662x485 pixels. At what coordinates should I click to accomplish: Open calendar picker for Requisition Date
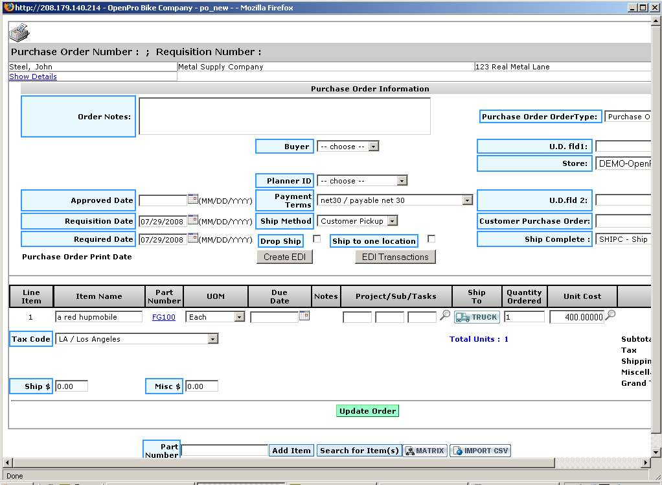192,220
